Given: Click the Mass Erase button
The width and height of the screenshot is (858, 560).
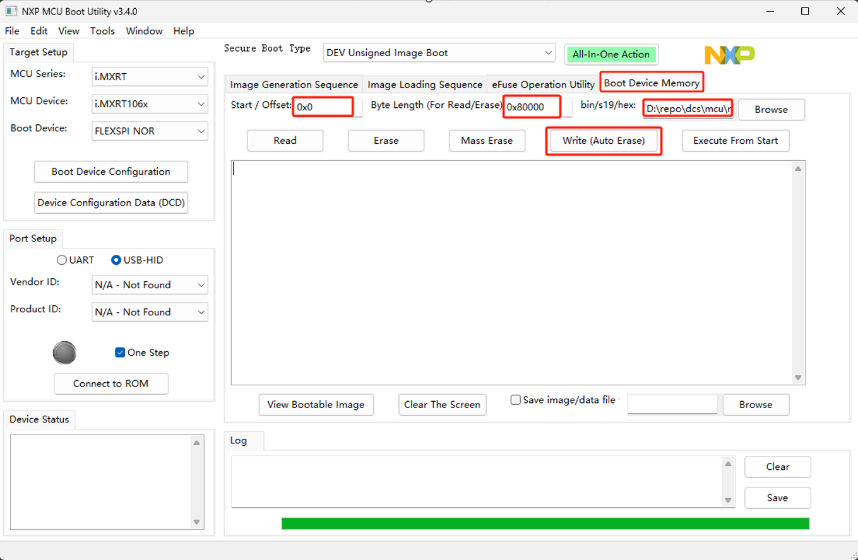Looking at the screenshot, I should pyautogui.click(x=487, y=141).
